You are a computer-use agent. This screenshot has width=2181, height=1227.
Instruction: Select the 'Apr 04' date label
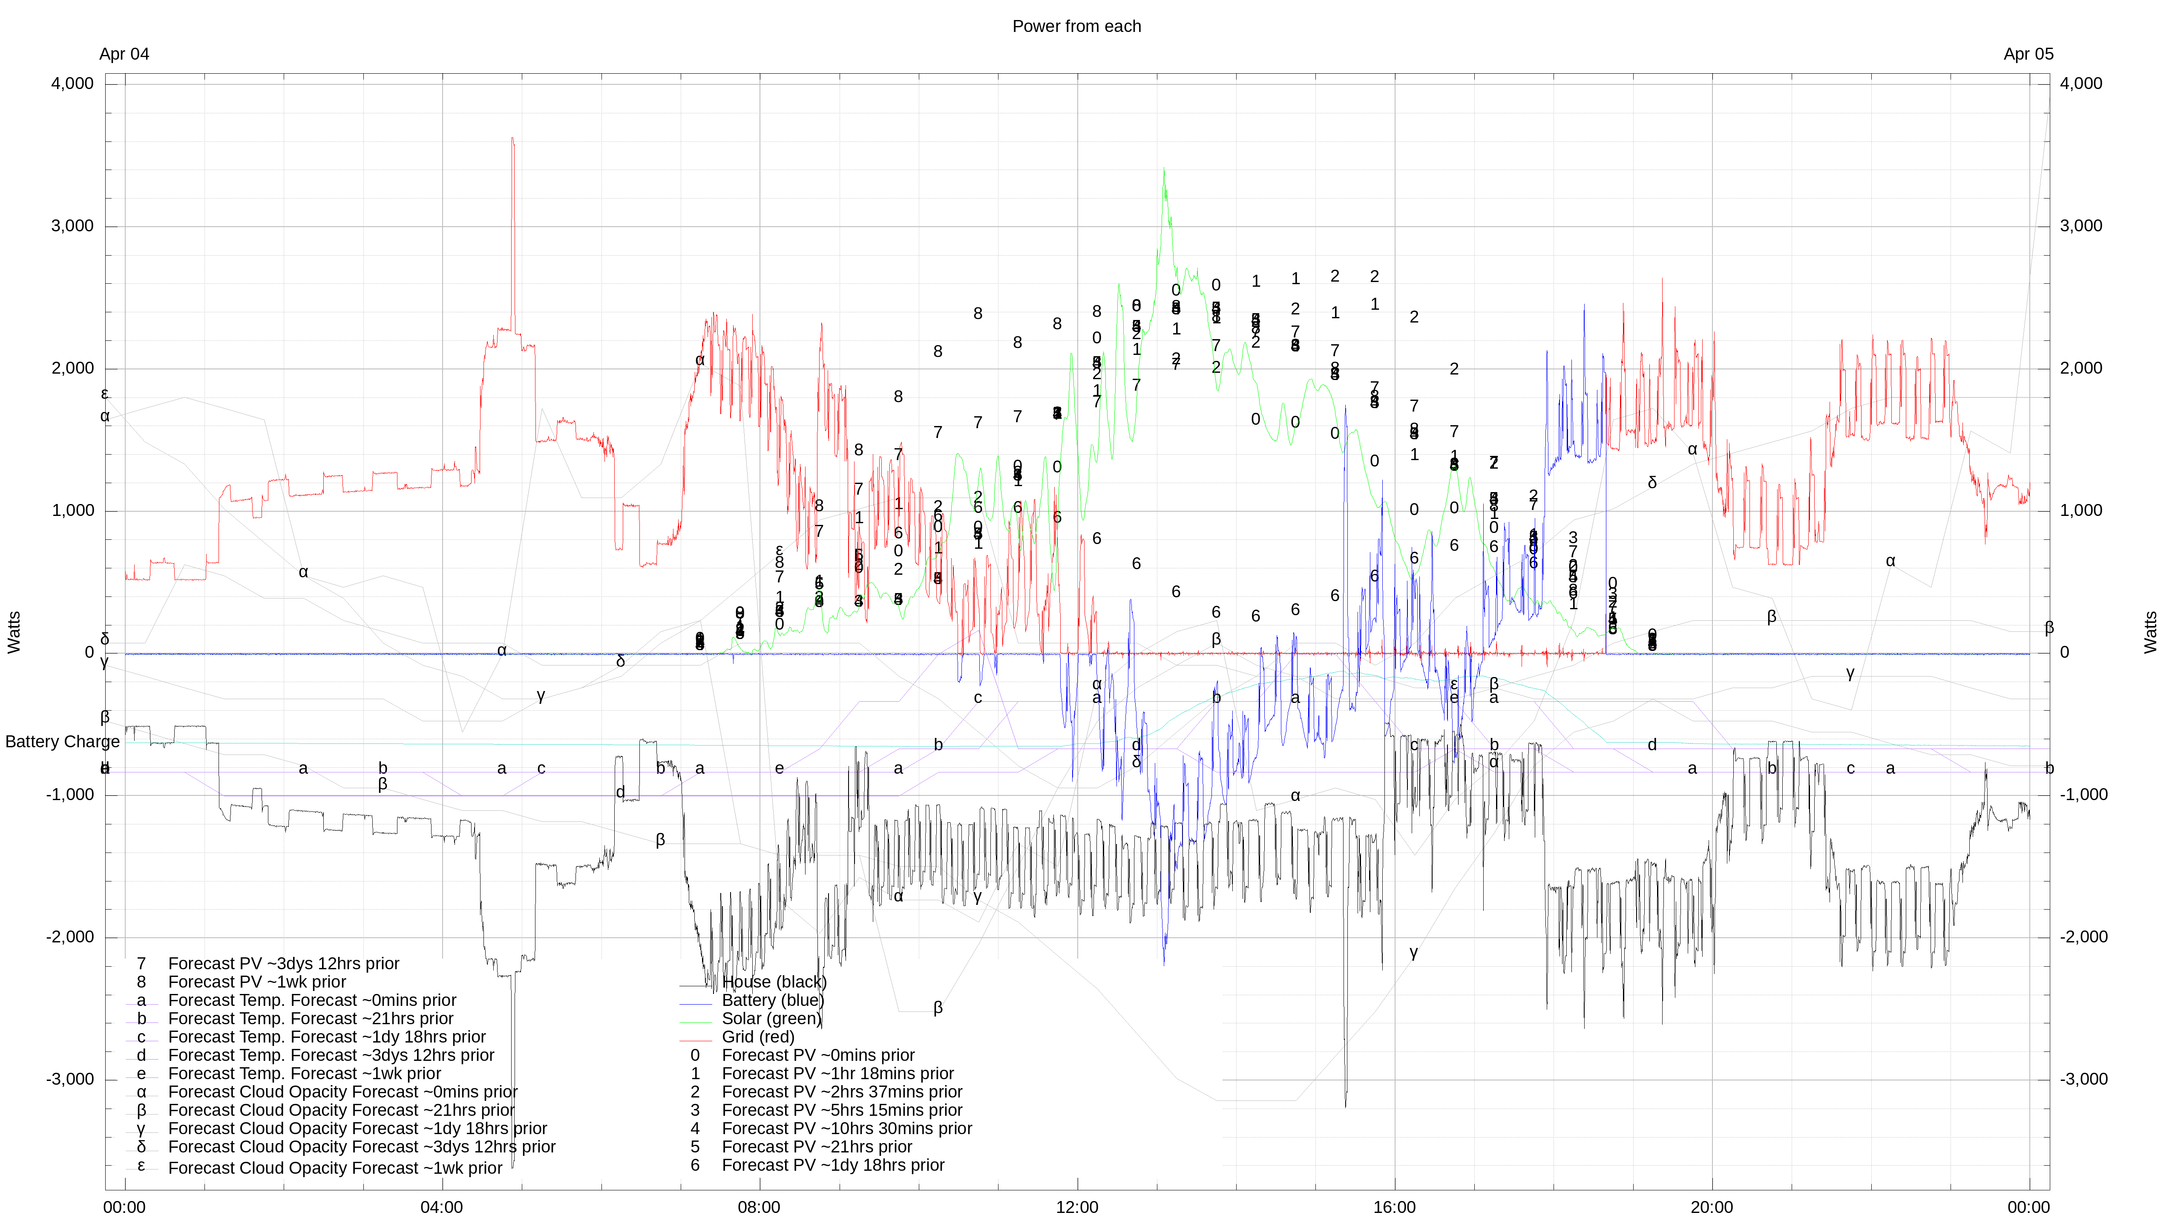[x=124, y=54]
